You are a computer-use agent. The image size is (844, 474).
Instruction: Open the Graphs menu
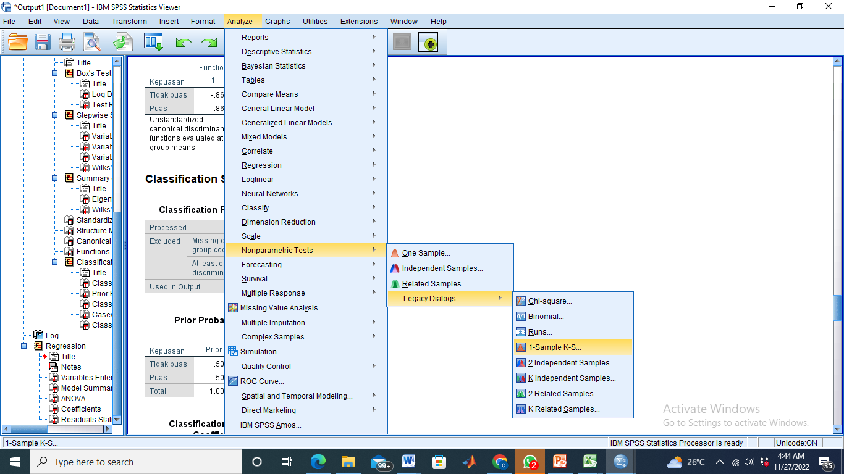(277, 22)
